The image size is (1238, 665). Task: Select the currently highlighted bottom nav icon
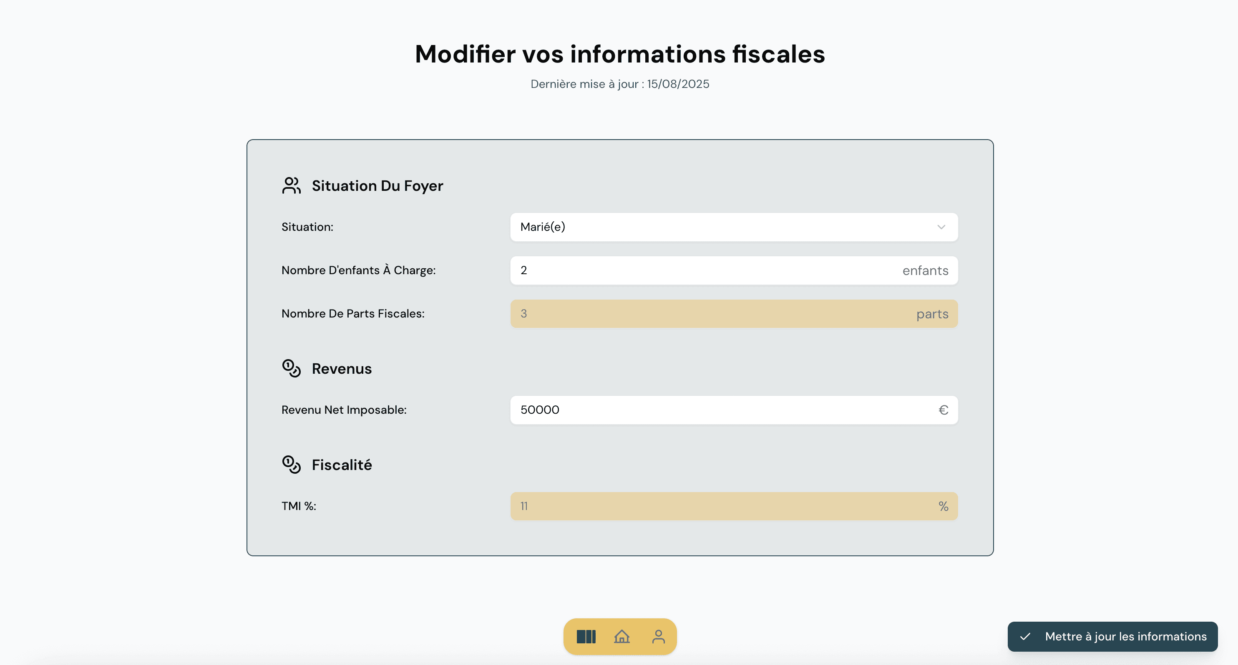tap(585, 636)
